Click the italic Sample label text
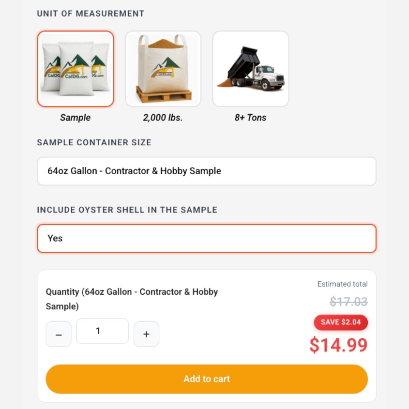Screen dimensions: 409x409 pos(75,117)
